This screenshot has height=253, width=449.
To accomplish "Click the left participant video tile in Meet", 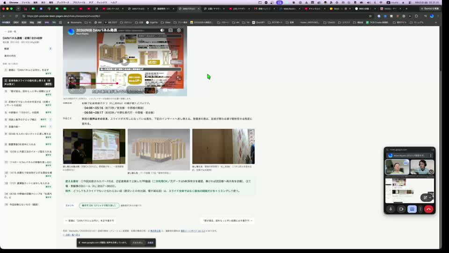I will (x=397, y=167).
